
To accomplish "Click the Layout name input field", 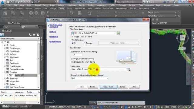I will point(99,69).
